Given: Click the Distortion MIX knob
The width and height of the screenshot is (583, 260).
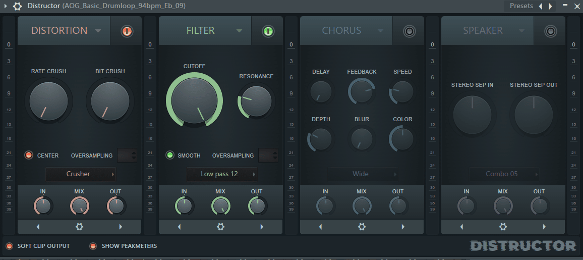Looking at the screenshot, I should point(80,206).
